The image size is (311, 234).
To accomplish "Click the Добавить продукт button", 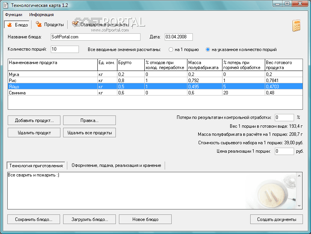I will coord(34,120).
